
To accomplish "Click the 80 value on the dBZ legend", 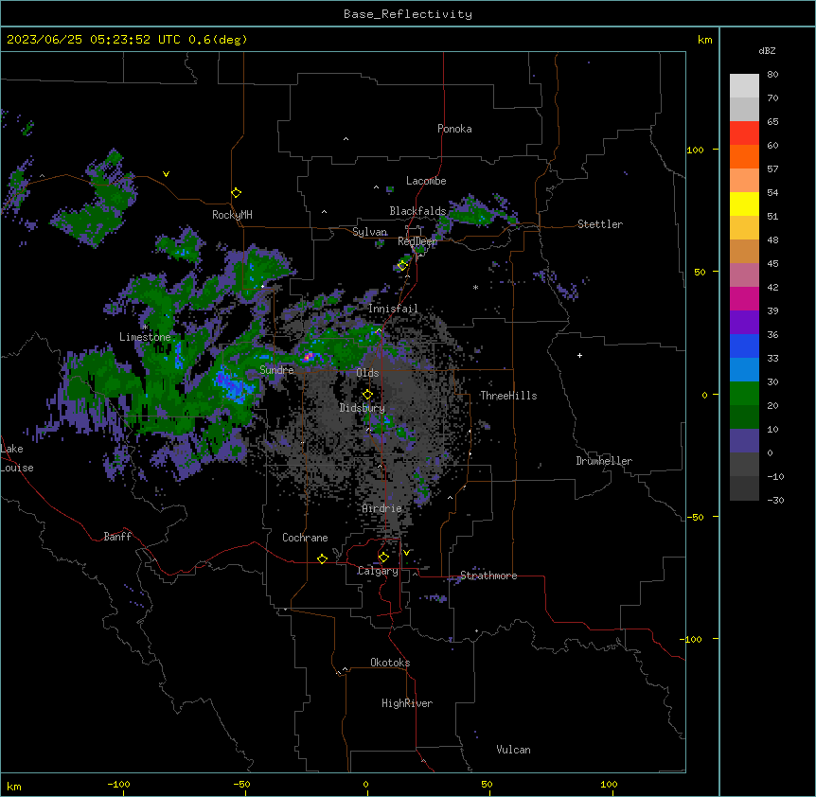I will 772,75.
